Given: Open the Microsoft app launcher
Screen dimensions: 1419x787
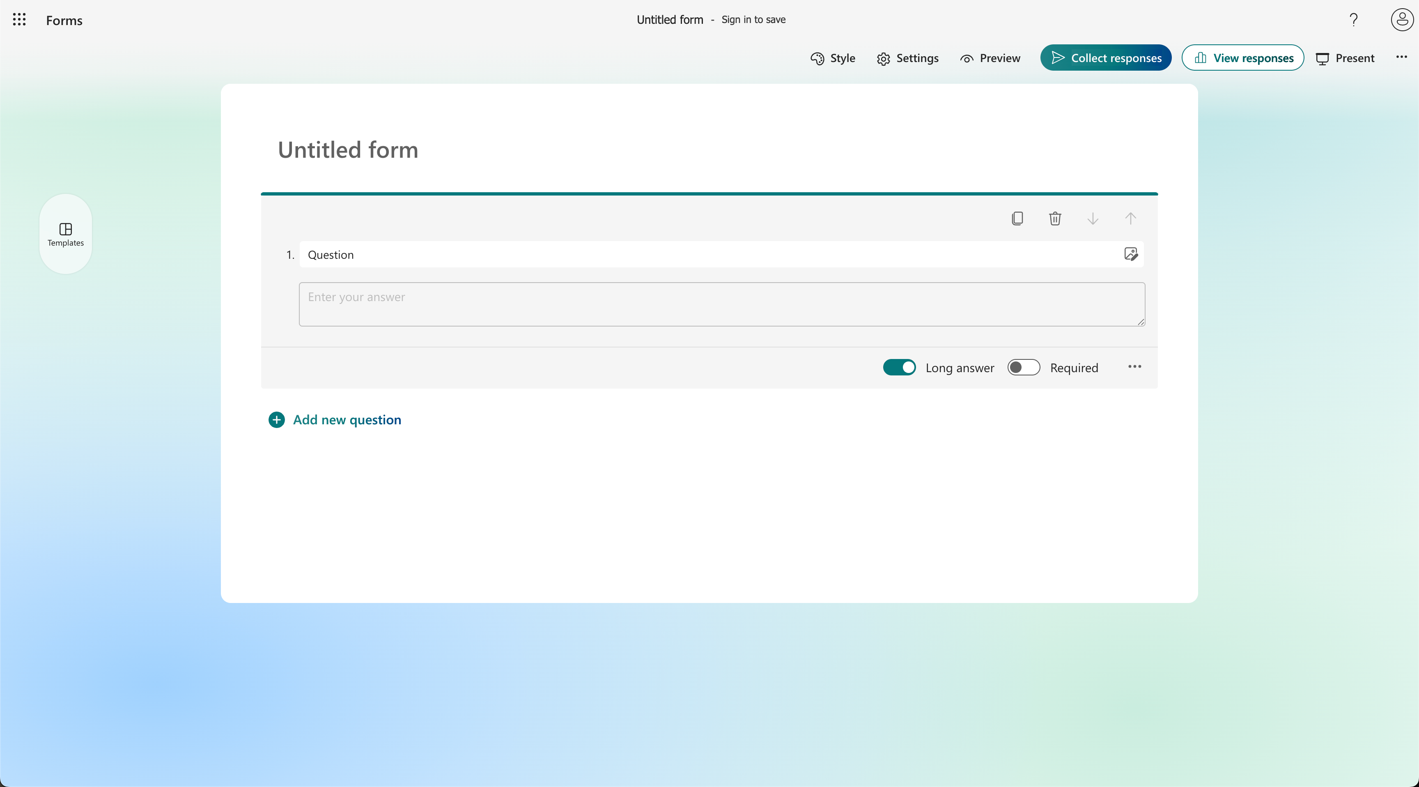Looking at the screenshot, I should (x=19, y=19).
